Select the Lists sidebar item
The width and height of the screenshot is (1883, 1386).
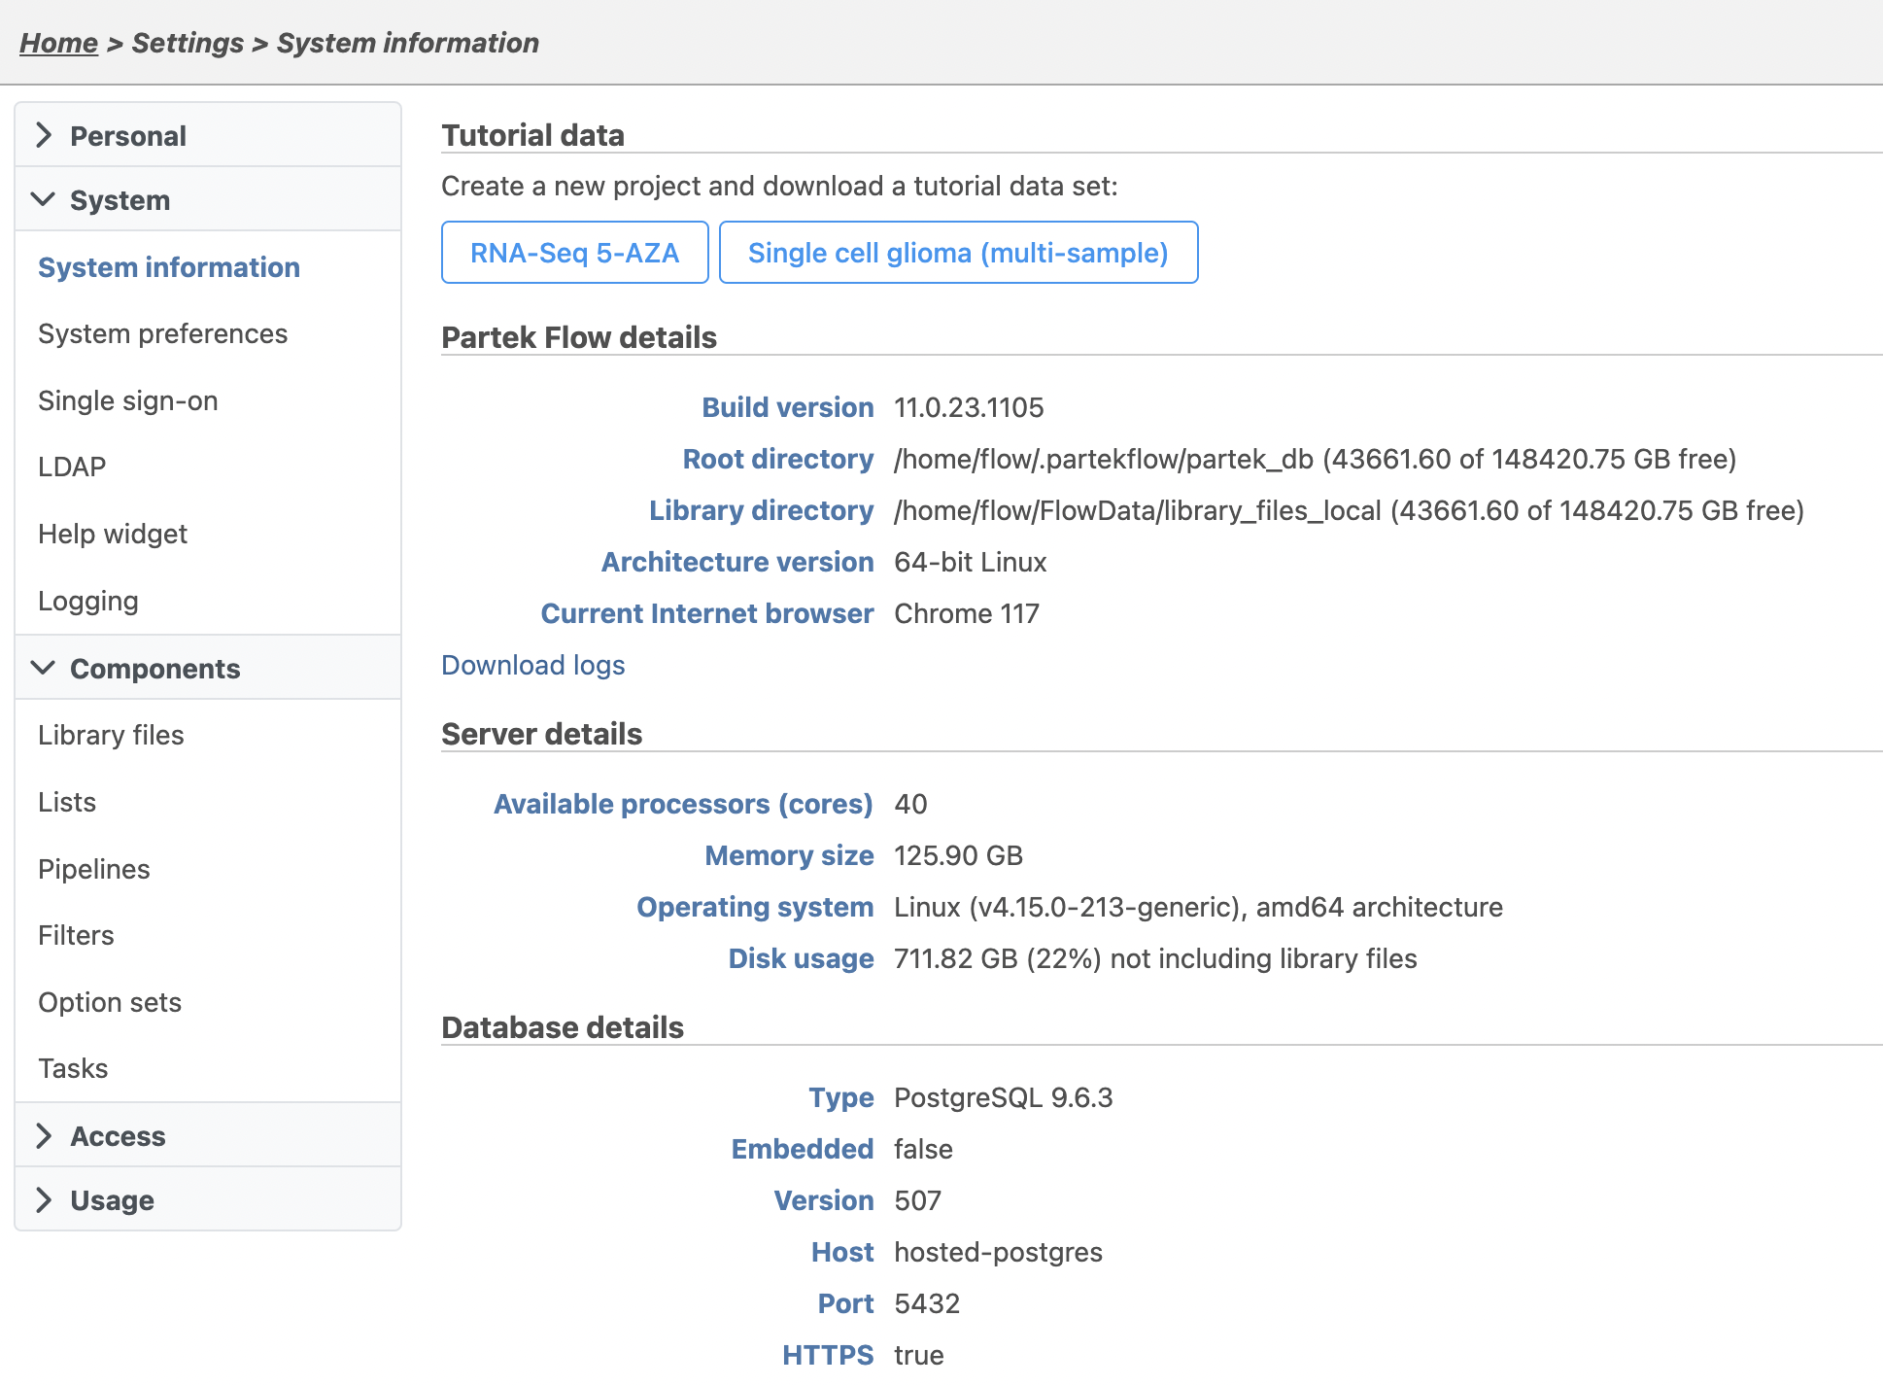(67, 802)
